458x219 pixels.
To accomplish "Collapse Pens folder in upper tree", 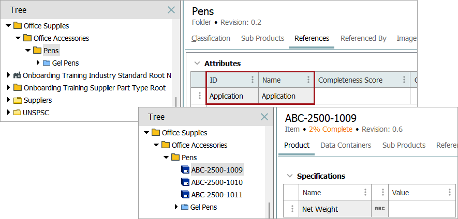I will pyautogui.click(x=28, y=51).
